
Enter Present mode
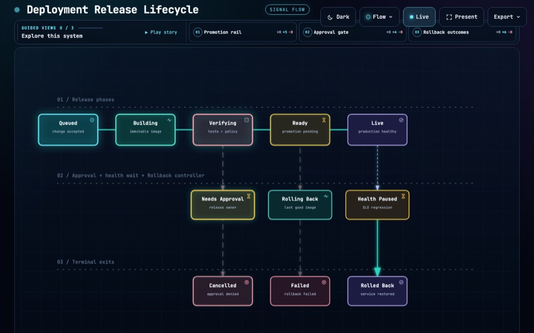point(462,17)
